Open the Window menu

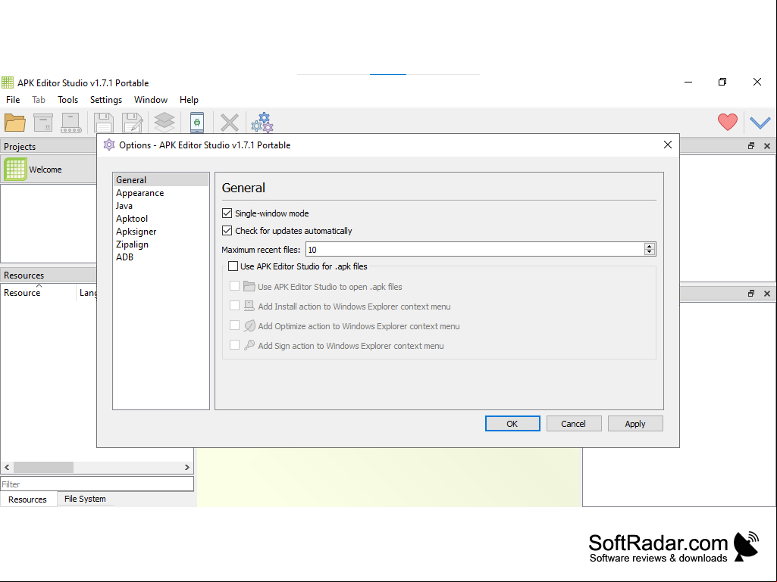coord(151,99)
